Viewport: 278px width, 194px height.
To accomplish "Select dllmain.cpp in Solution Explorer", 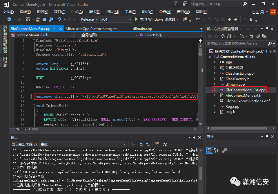I will pyautogui.click(x=235, y=84).
